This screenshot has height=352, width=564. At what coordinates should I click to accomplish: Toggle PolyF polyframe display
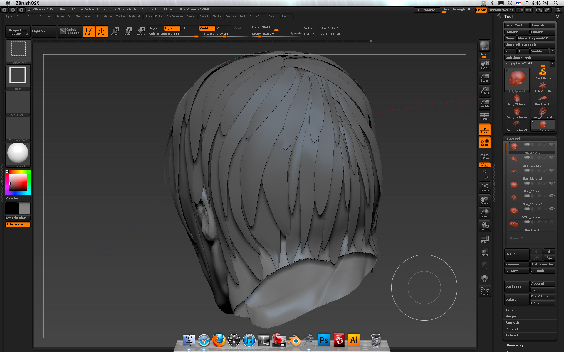pyautogui.click(x=484, y=239)
